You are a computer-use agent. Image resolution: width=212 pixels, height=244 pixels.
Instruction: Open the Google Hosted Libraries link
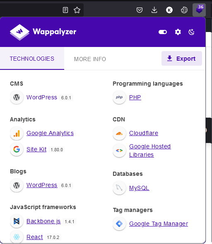coord(150,150)
